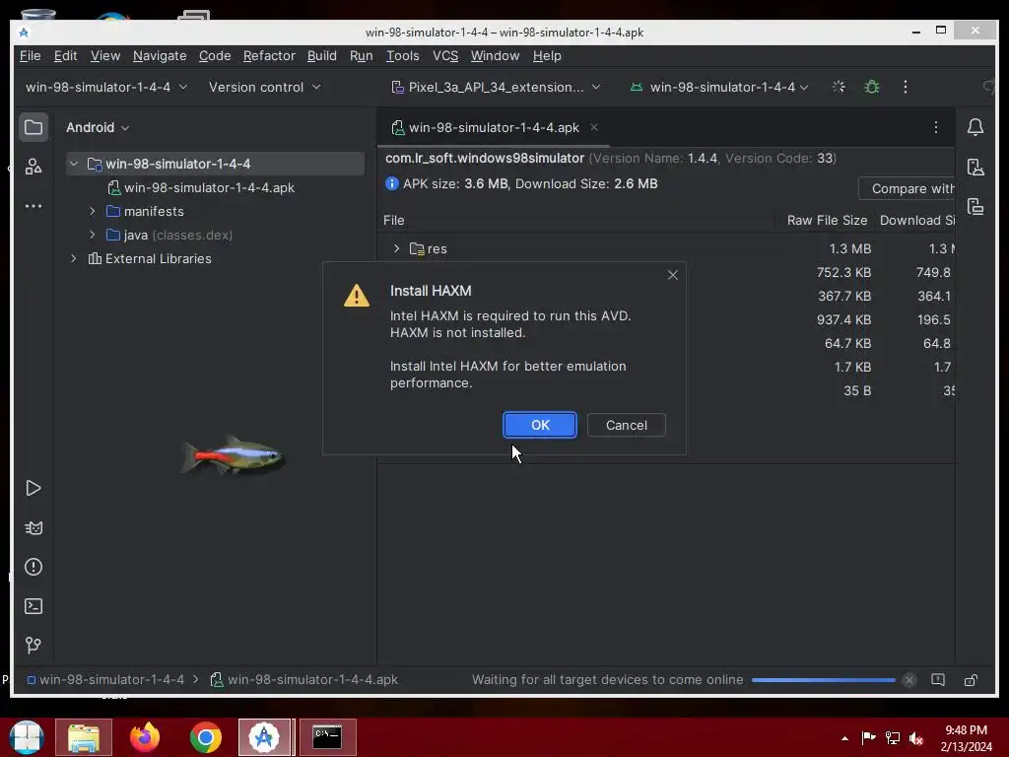Click the loading spinner run icon in toolbar
1009x757 pixels.
click(x=839, y=87)
